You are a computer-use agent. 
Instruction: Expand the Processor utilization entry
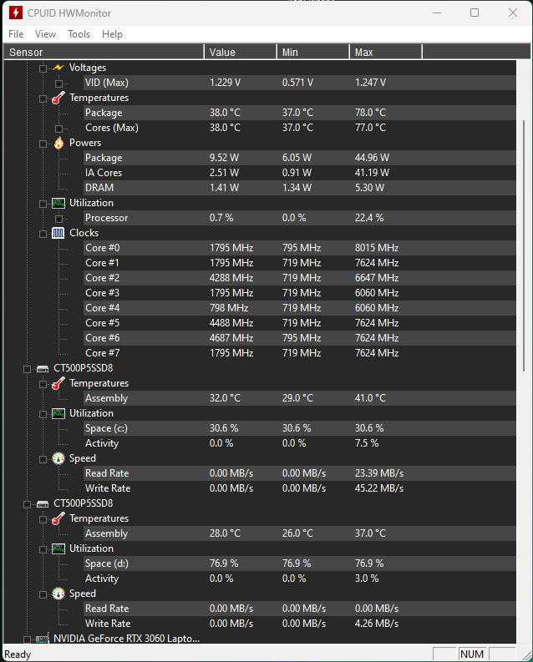click(58, 219)
